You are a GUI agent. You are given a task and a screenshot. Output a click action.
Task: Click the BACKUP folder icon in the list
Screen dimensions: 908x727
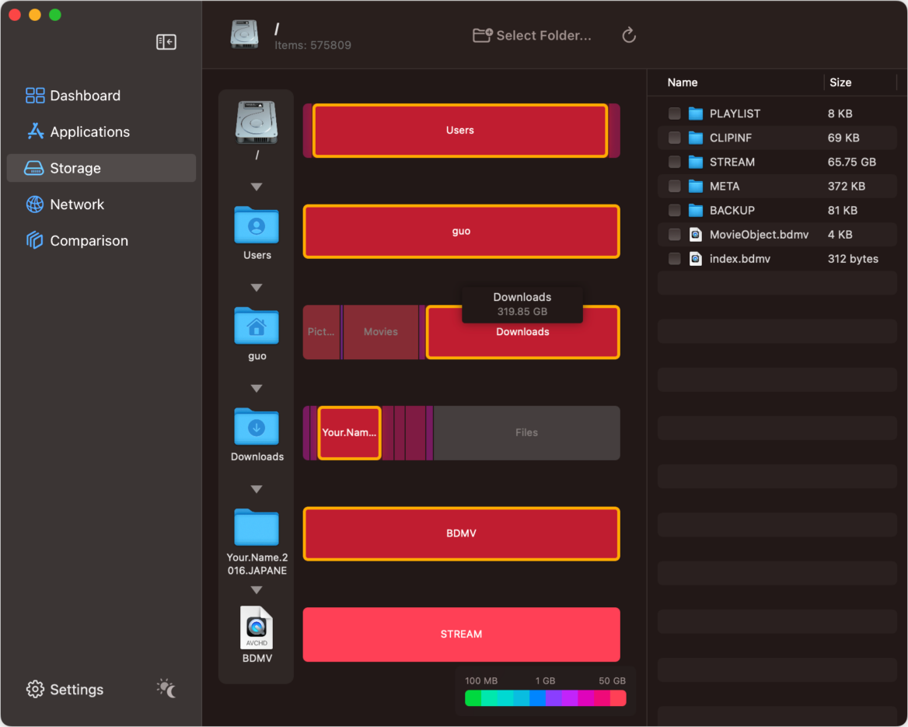(x=696, y=210)
